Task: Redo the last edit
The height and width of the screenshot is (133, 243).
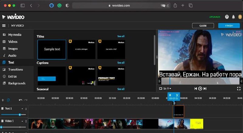Action: tap(26, 100)
